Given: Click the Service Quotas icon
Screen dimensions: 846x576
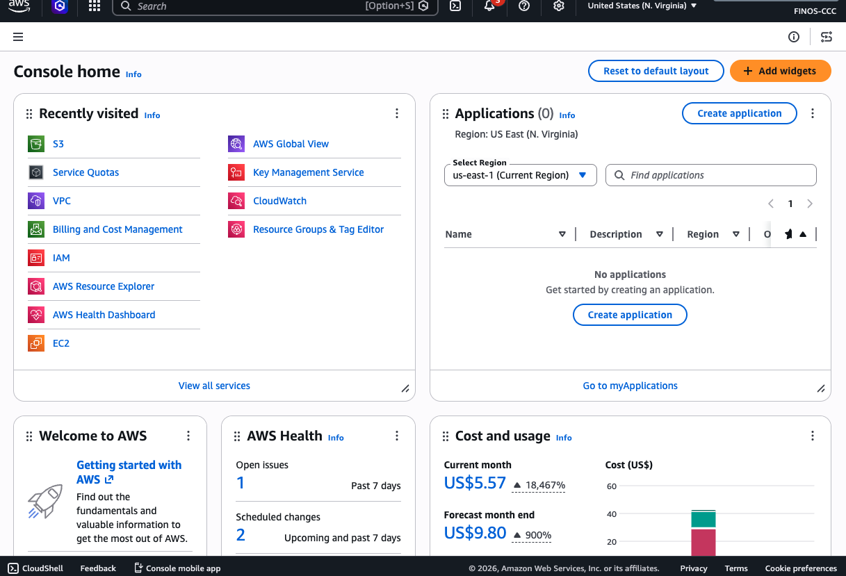Looking at the screenshot, I should click(36, 172).
